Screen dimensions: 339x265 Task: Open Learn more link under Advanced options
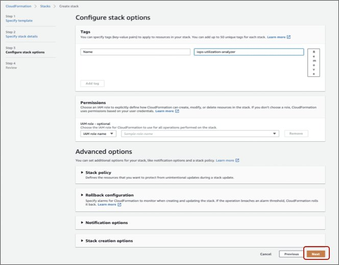tap(225, 161)
